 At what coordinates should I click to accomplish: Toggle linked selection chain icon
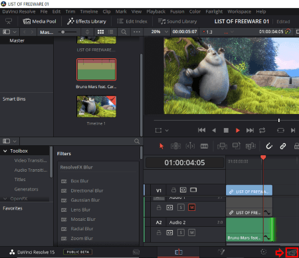point(283,146)
